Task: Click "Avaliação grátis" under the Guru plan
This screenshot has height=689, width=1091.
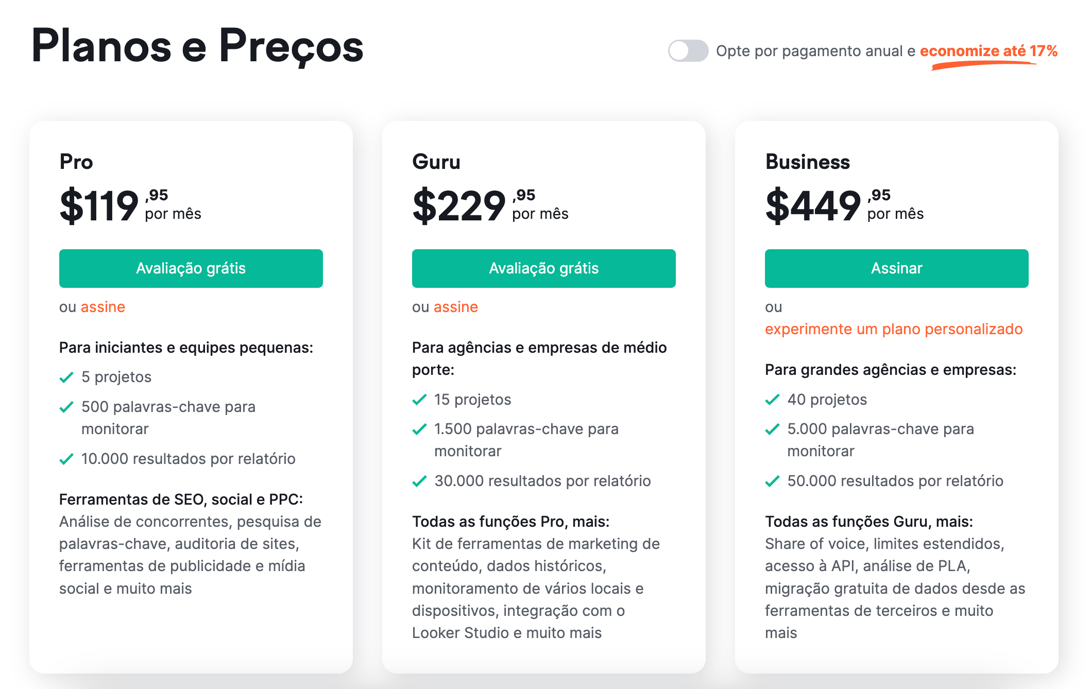Action: (x=543, y=268)
